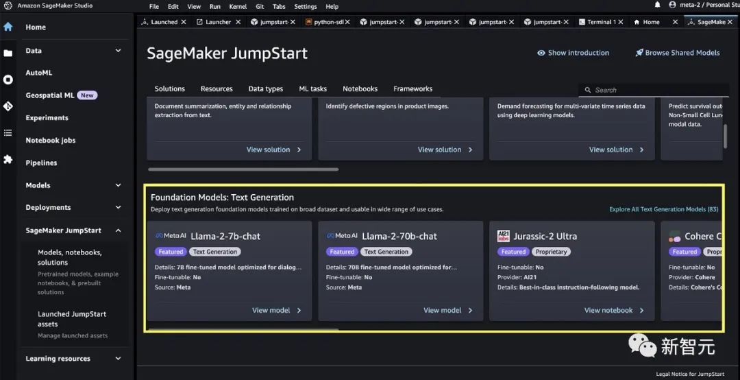This screenshot has height=380, width=740.
Task: Open the Kernel menu
Action: click(238, 6)
